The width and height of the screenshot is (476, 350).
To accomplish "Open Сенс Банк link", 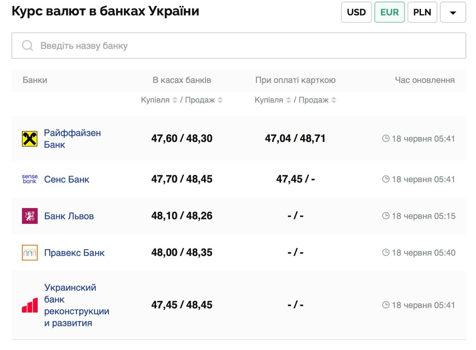I will click(67, 179).
